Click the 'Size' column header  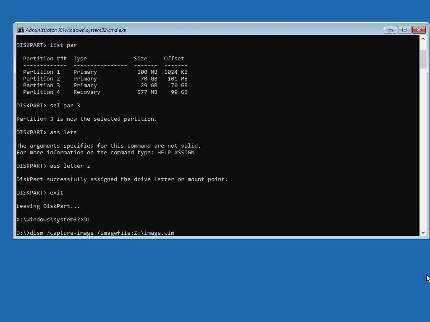click(x=140, y=58)
